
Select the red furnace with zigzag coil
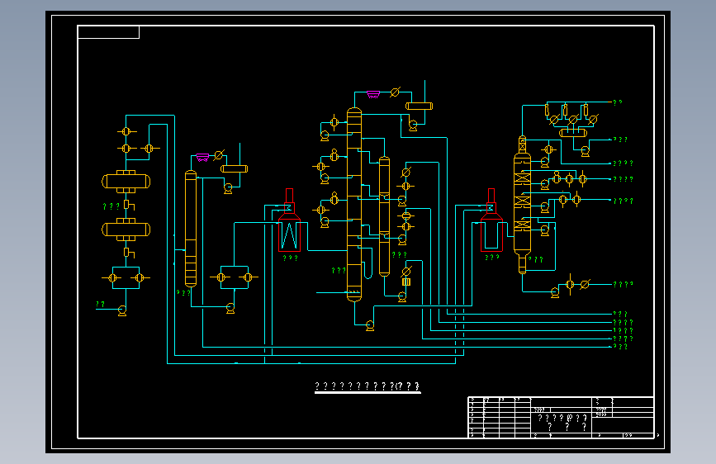click(x=290, y=220)
